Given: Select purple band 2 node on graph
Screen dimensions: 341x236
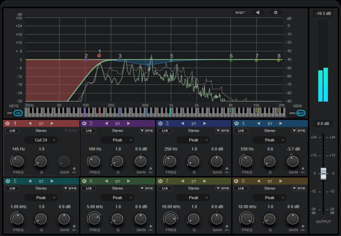Looking at the screenshot, I should (x=85, y=60).
